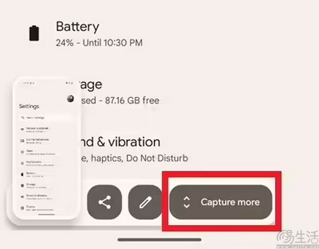Tap the 24% - Until 10:30 PM text
Screen dimensions: 319x249
99,43
